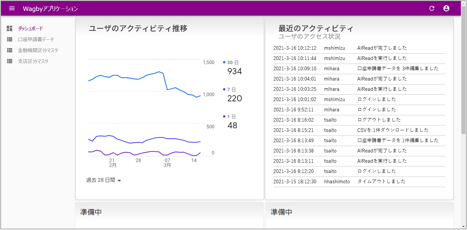Click the list icon beside 支店区分マスタ
Screen dimensions: 467x230
(x=10, y=61)
